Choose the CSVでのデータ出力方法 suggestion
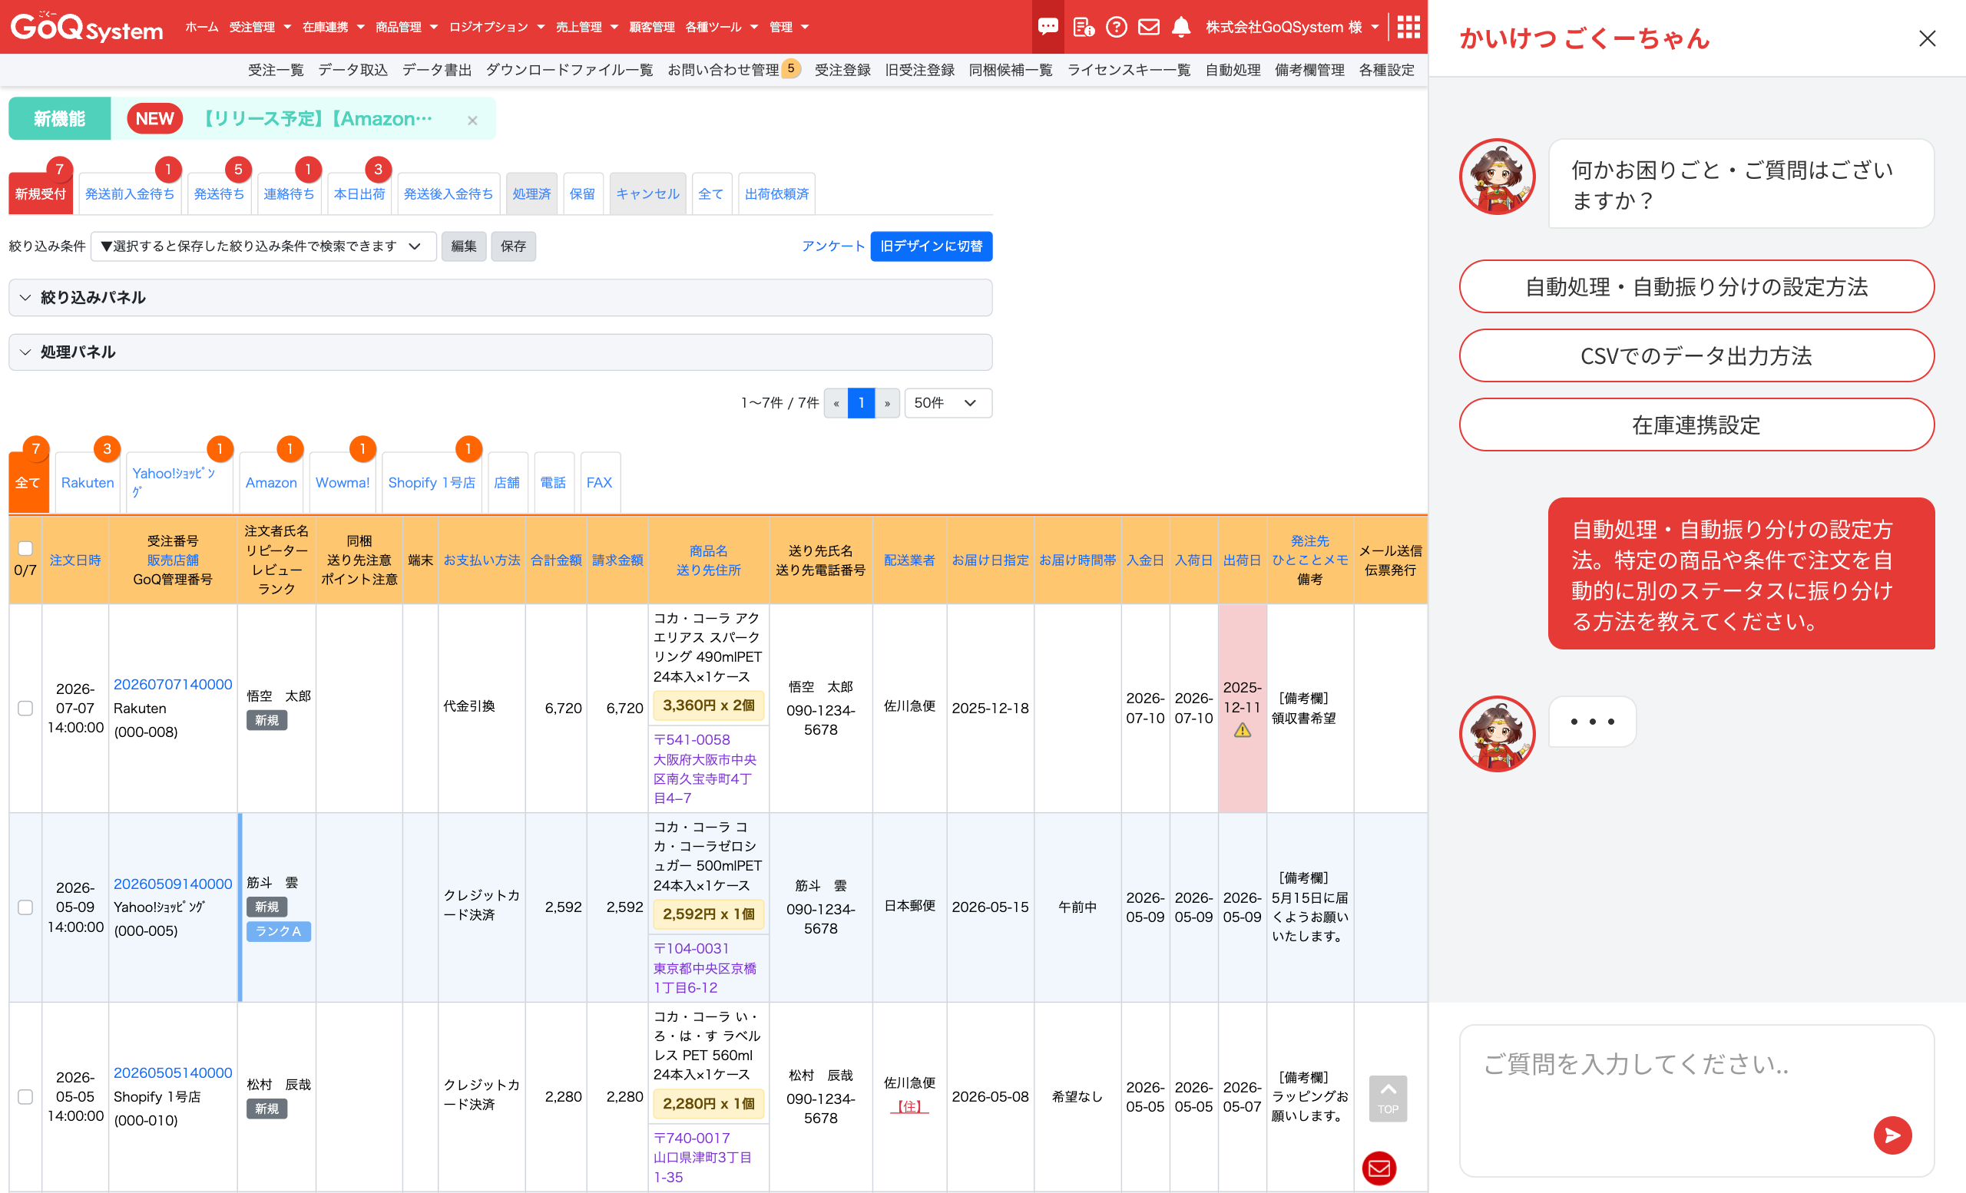Image resolution: width=1966 pixels, height=1193 pixels. [x=1696, y=355]
